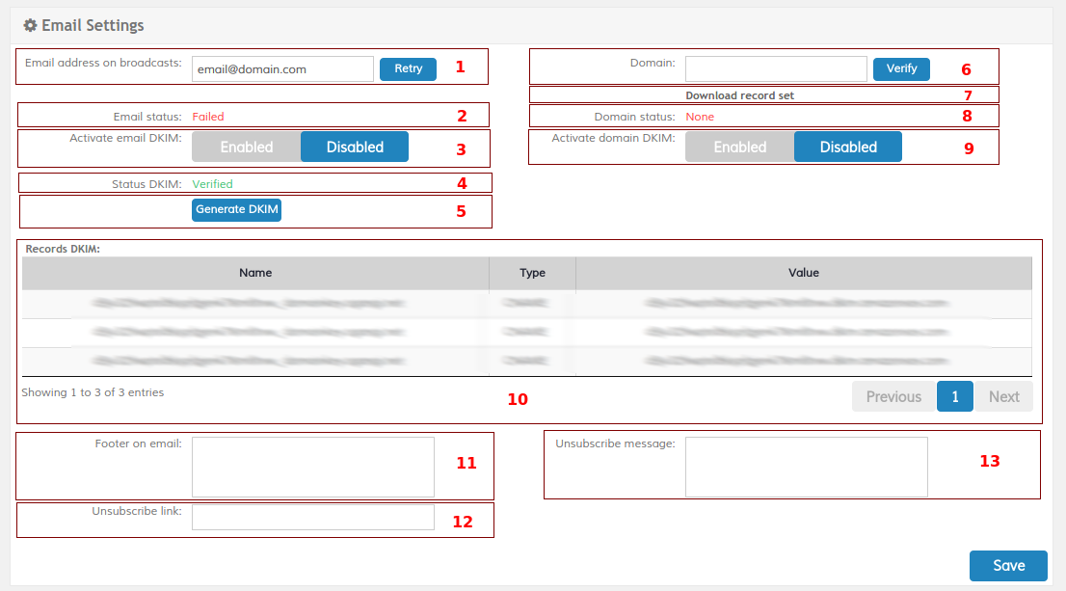Set email DKIM toggle to Disabled

(355, 147)
